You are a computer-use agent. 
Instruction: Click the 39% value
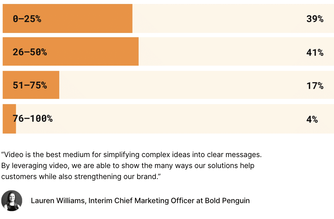315,19
